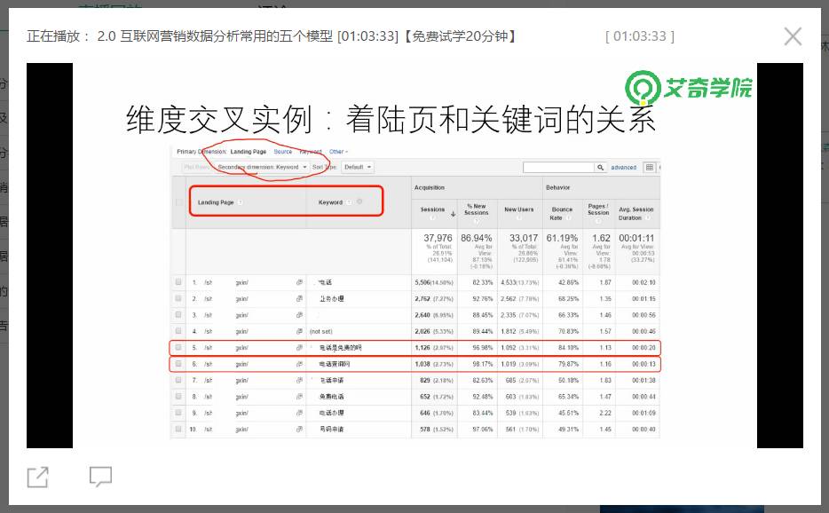Image resolution: width=829 pixels, height=513 pixels.
Task: Click the table view icon beside advanced
Action: (649, 167)
